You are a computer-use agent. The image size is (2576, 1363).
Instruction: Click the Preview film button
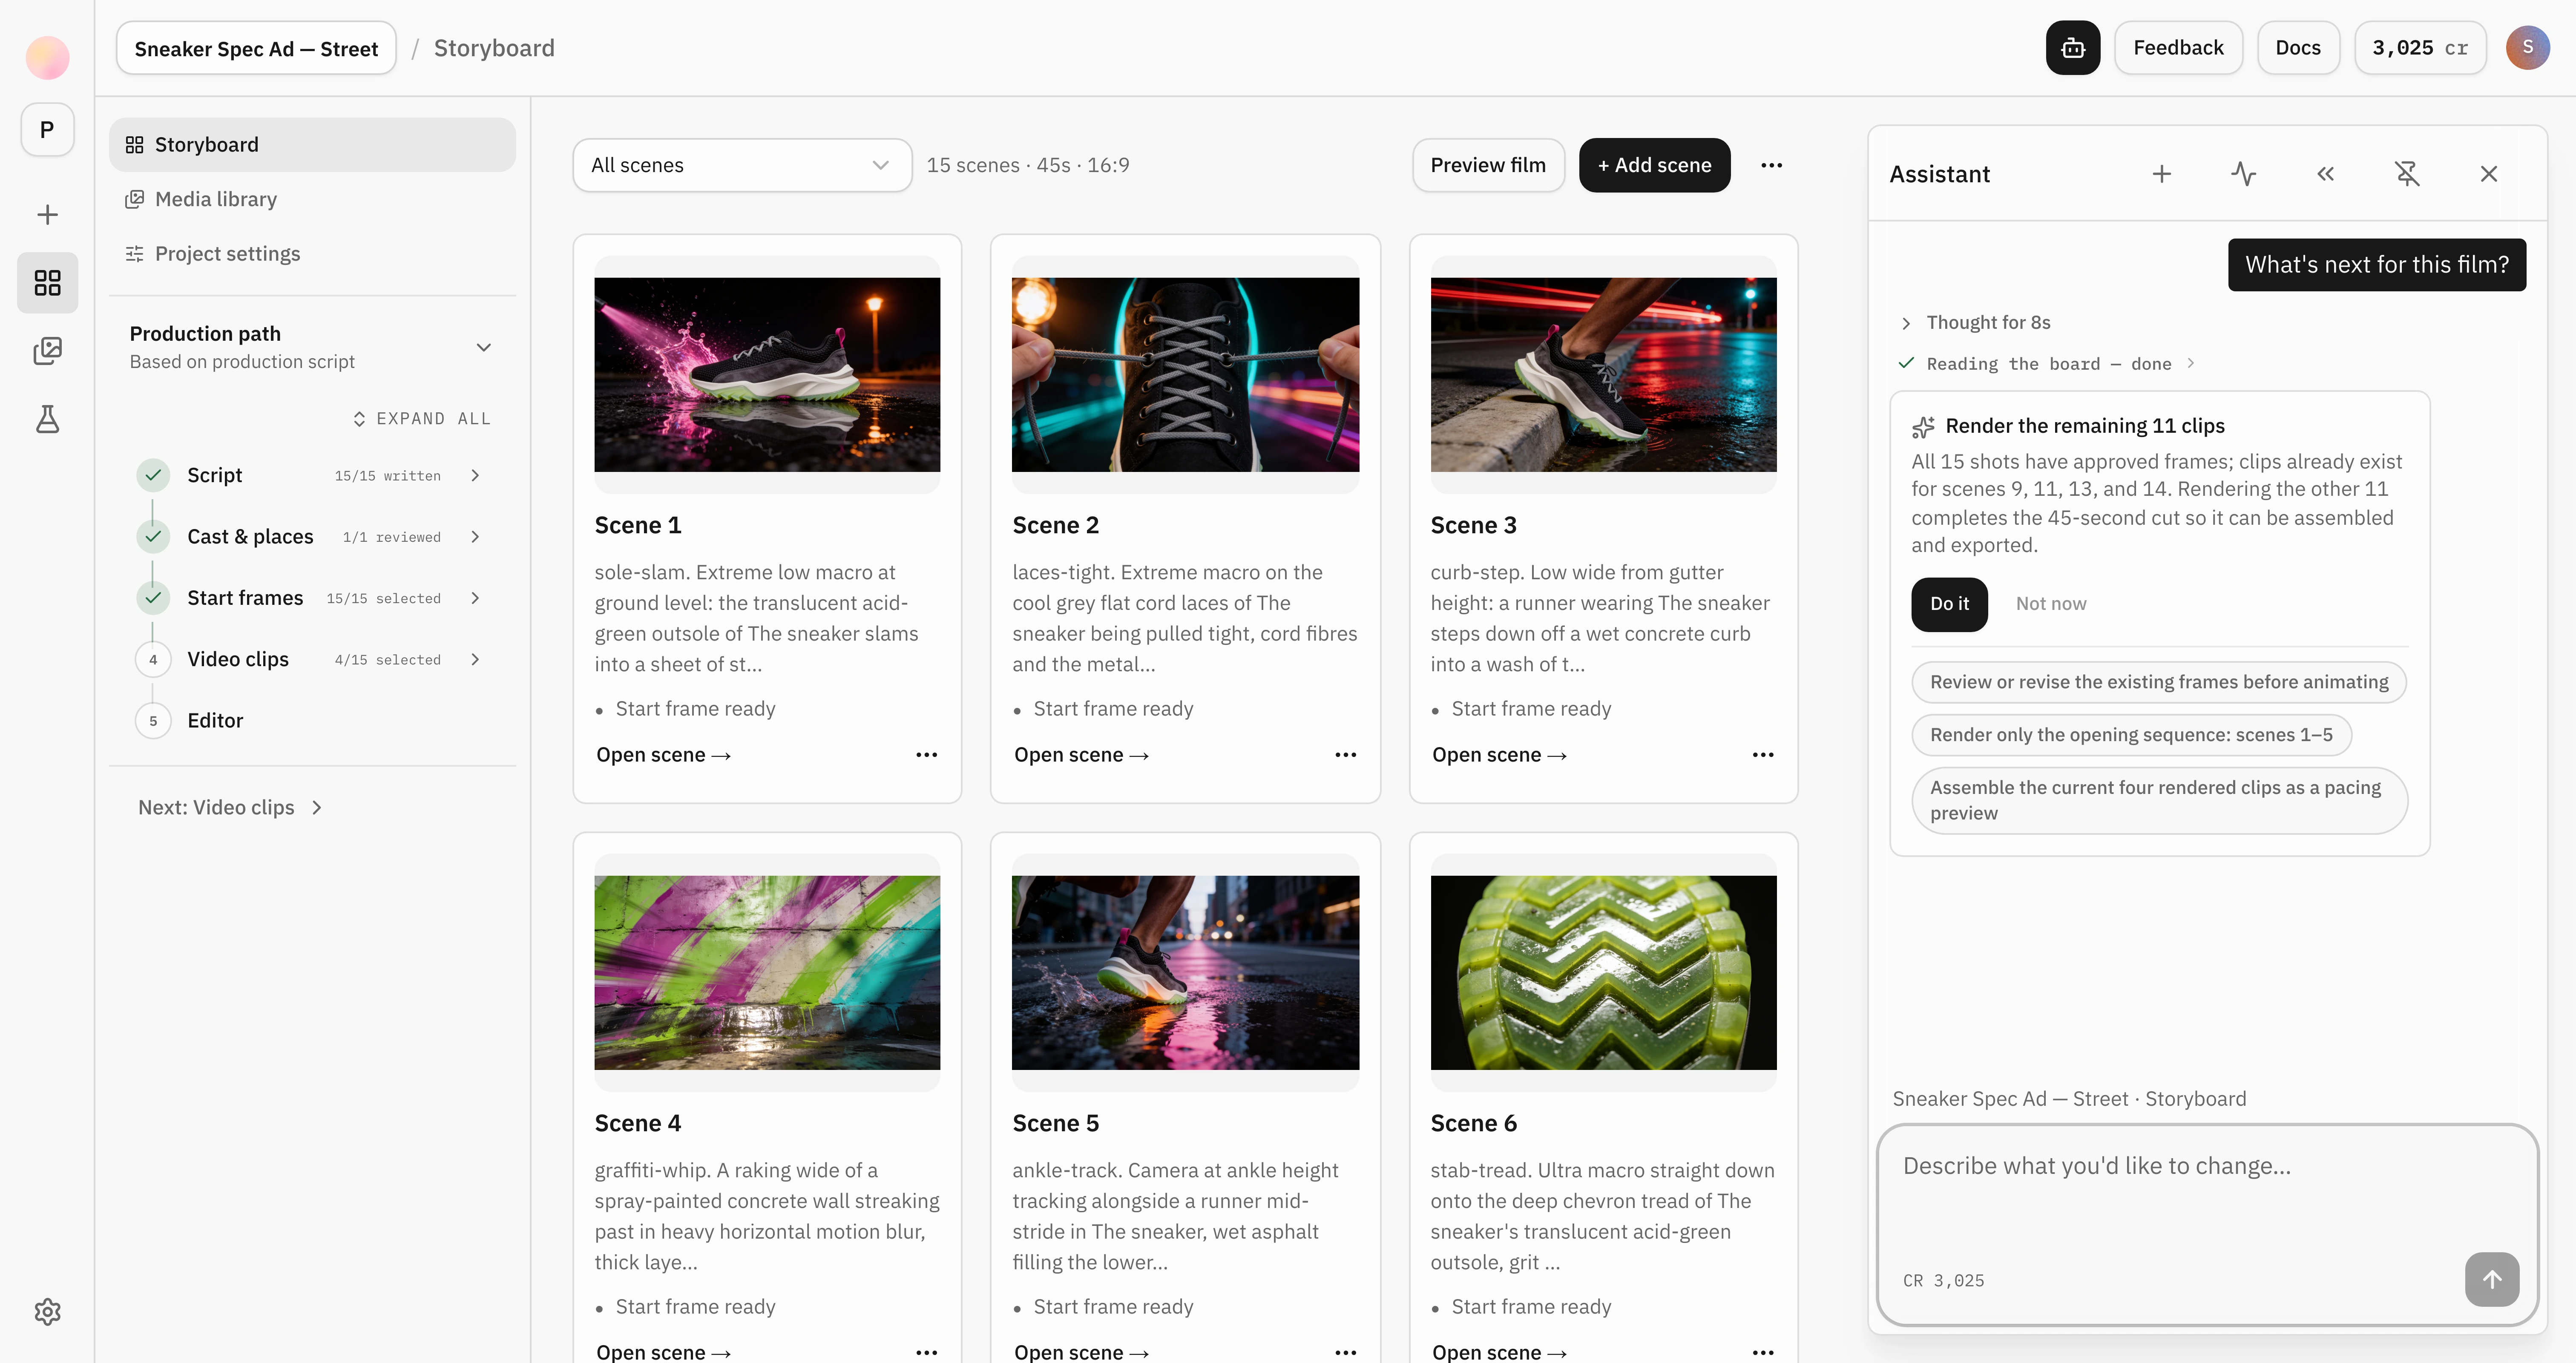pyautogui.click(x=1488, y=165)
